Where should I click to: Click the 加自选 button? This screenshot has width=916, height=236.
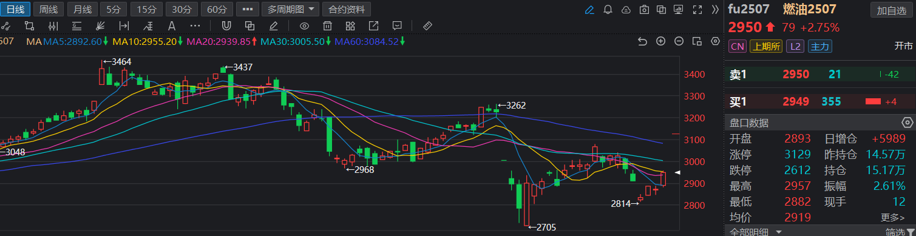[x=892, y=10]
